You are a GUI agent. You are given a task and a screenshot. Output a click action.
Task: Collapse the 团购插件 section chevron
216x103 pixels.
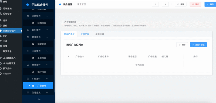point(47,16)
